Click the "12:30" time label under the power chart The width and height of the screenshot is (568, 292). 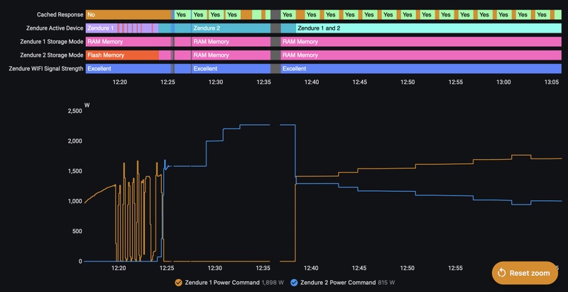coord(215,269)
